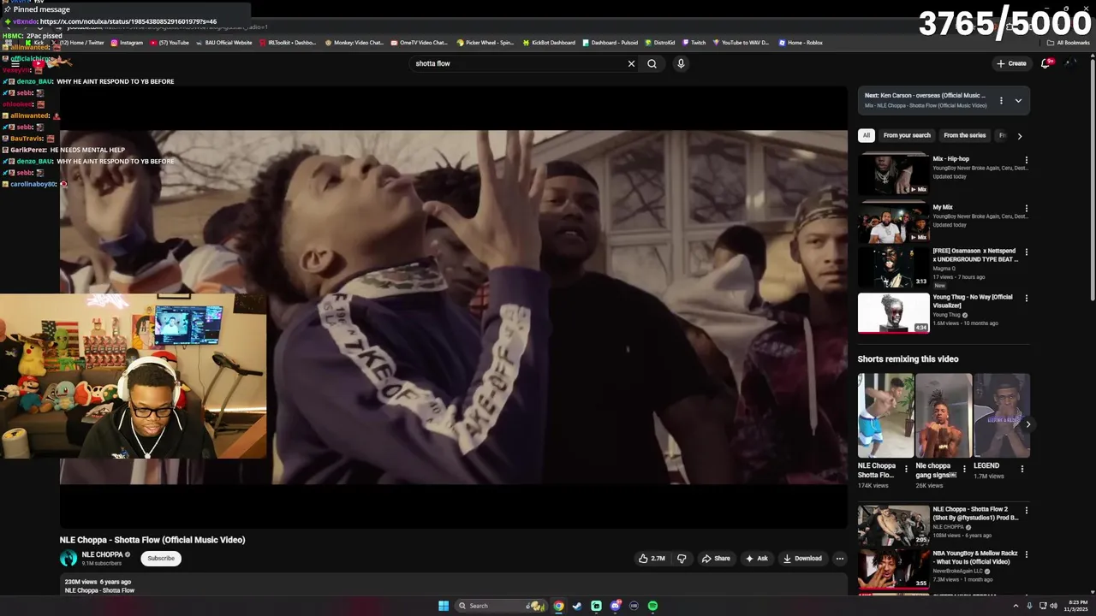Dislike the video with thumbs down
The image size is (1096, 616).
682,559
